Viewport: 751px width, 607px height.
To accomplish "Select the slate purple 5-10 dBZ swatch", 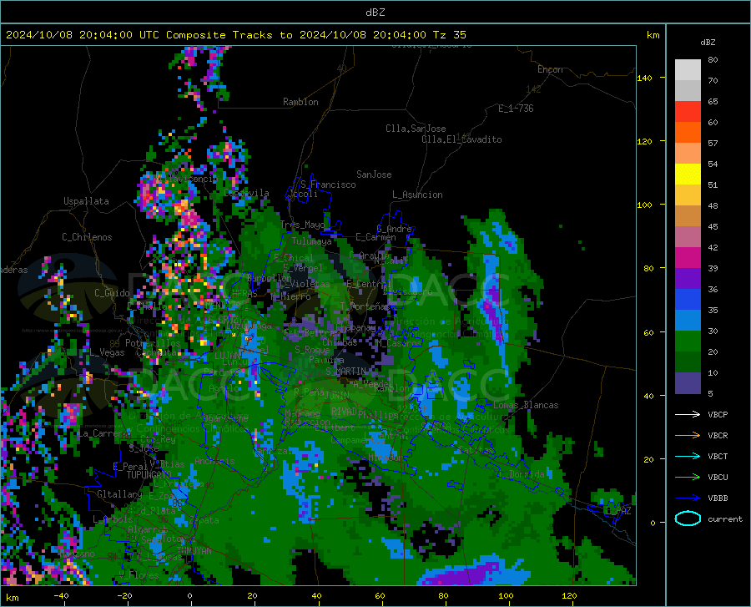I will [x=688, y=383].
